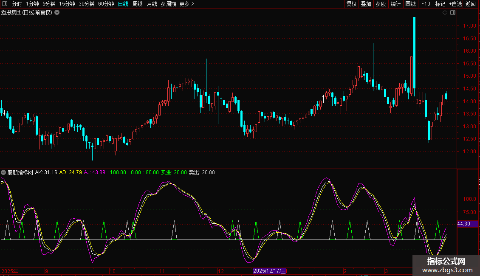Click the panel layout icon at top-left
480x276 pixels.
coord(5,4)
